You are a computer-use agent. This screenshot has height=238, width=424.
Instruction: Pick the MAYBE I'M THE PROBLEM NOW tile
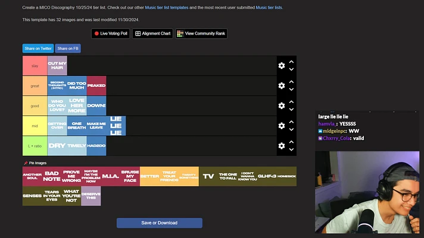tap(91, 176)
